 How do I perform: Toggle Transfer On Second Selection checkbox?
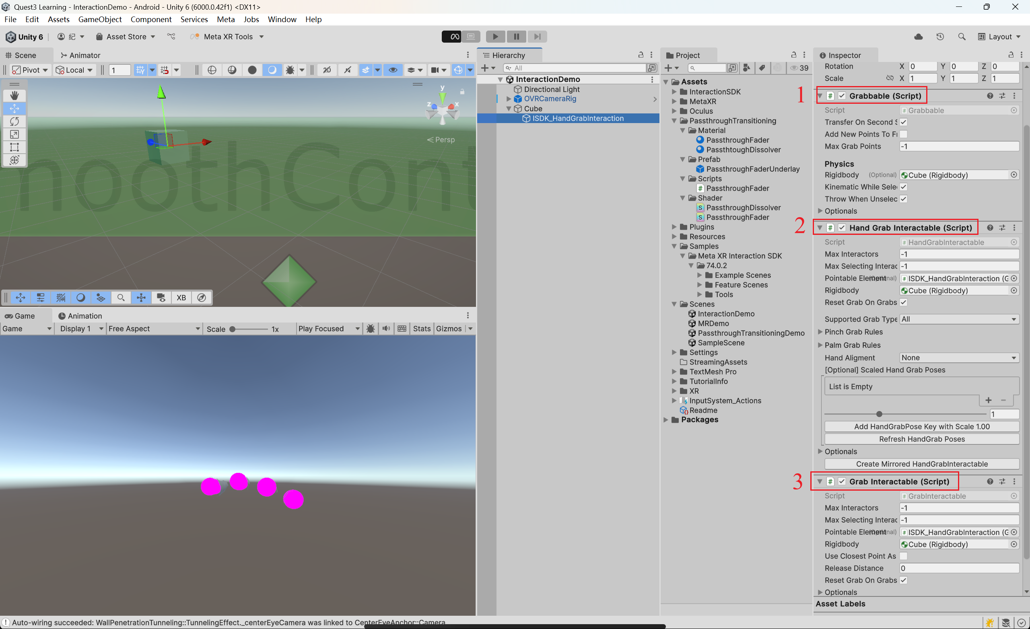point(903,122)
